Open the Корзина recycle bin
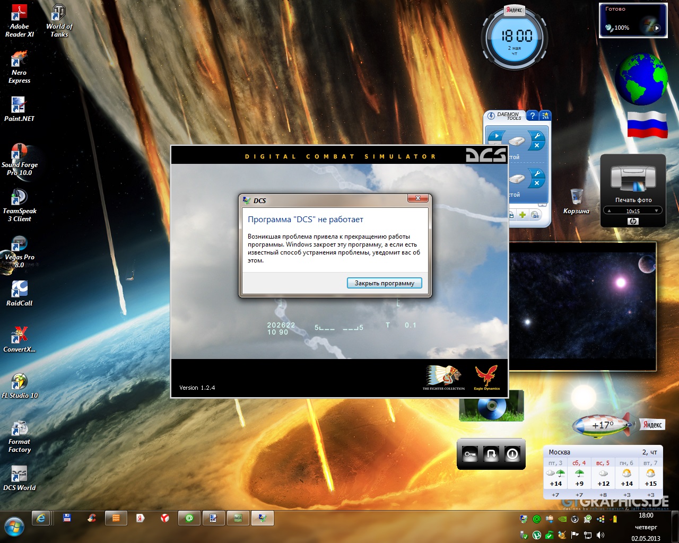Screen dimensions: 679x543 577,202
